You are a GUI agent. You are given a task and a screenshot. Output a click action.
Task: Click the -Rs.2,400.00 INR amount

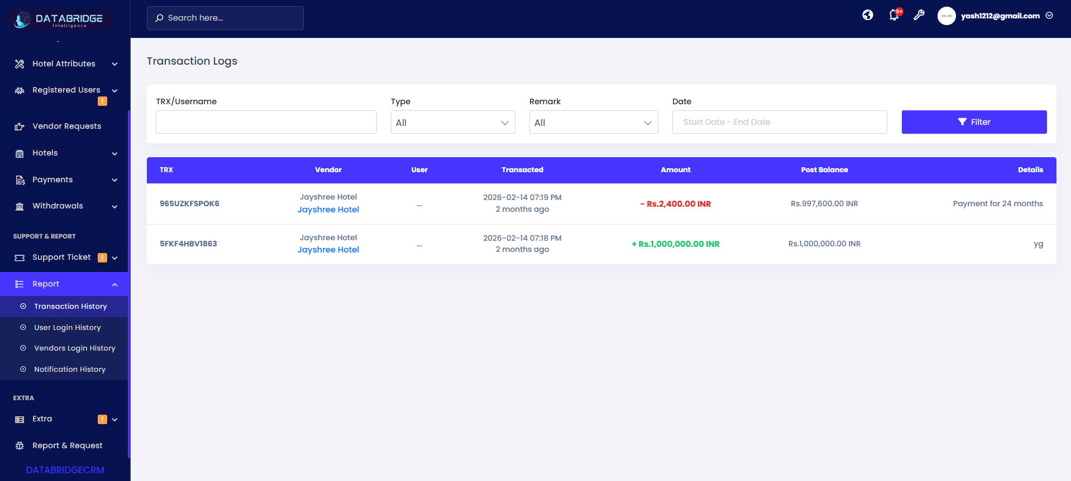coord(676,204)
